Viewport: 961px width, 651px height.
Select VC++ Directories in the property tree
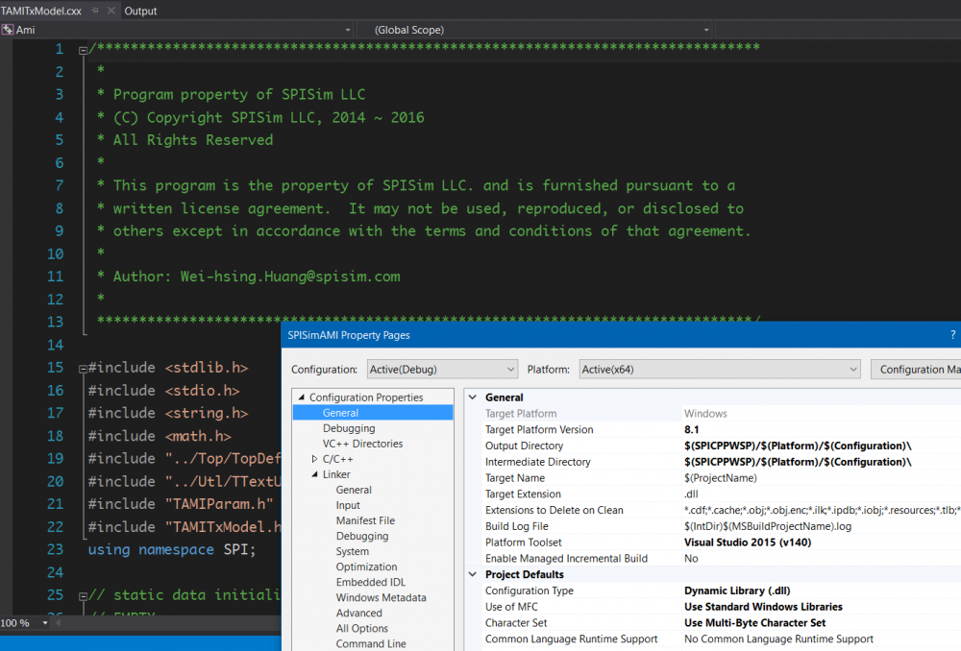tap(362, 444)
